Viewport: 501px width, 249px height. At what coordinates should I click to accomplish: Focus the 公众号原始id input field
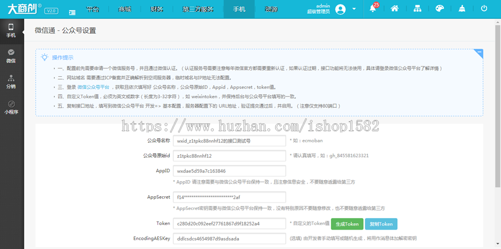click(229, 156)
